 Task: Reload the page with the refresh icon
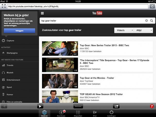click(x=152, y=6)
